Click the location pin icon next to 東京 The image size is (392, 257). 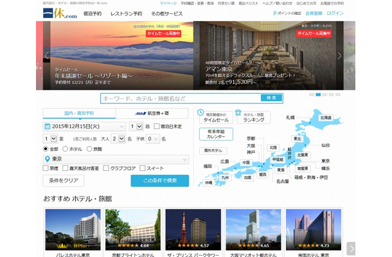pyautogui.click(x=48, y=159)
